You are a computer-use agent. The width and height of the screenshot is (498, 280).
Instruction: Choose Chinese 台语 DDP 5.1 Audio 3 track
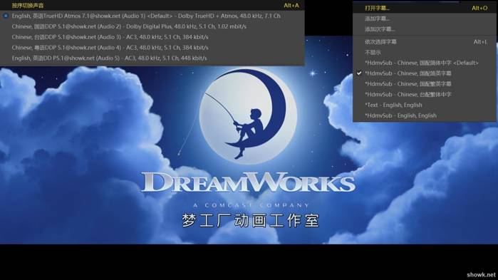coord(152,37)
